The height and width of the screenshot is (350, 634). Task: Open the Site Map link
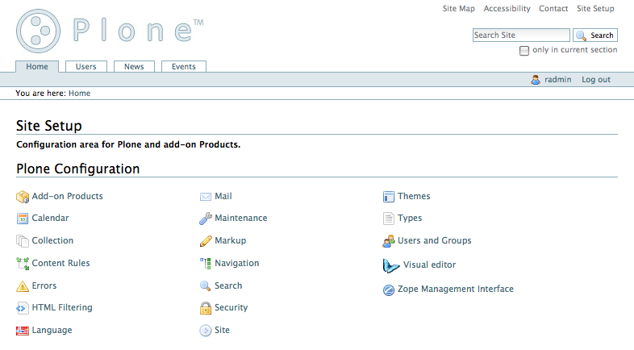click(x=459, y=9)
